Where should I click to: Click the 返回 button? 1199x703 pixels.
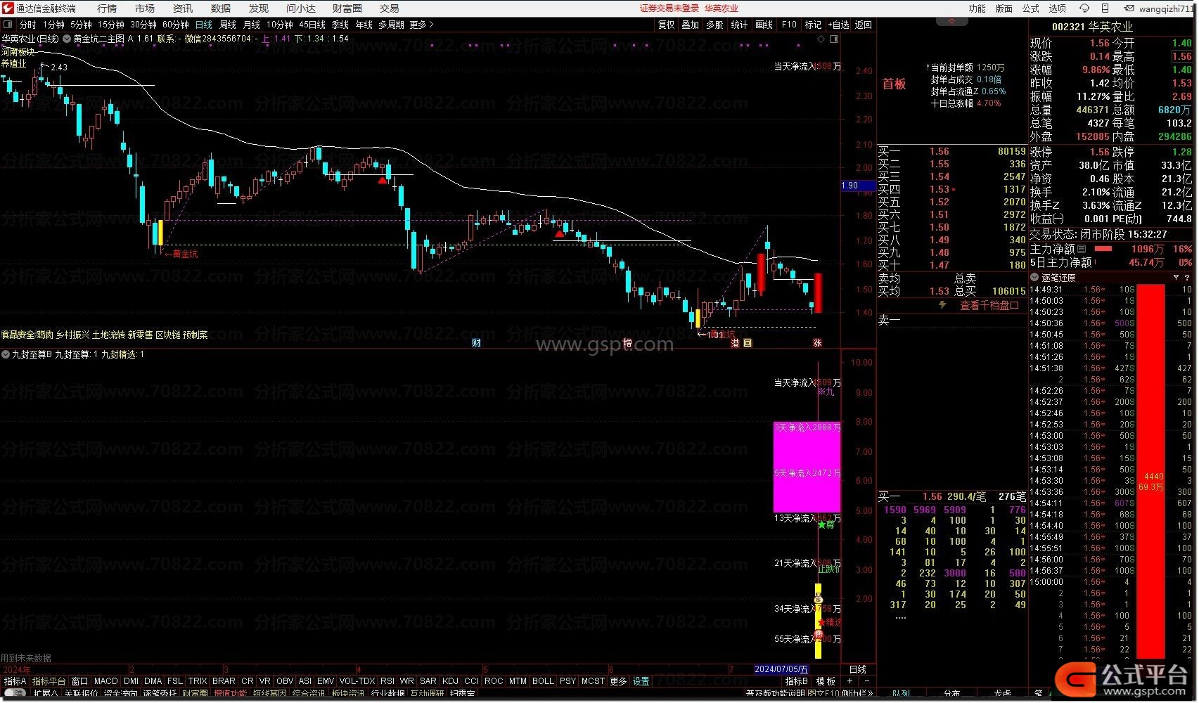tap(864, 25)
